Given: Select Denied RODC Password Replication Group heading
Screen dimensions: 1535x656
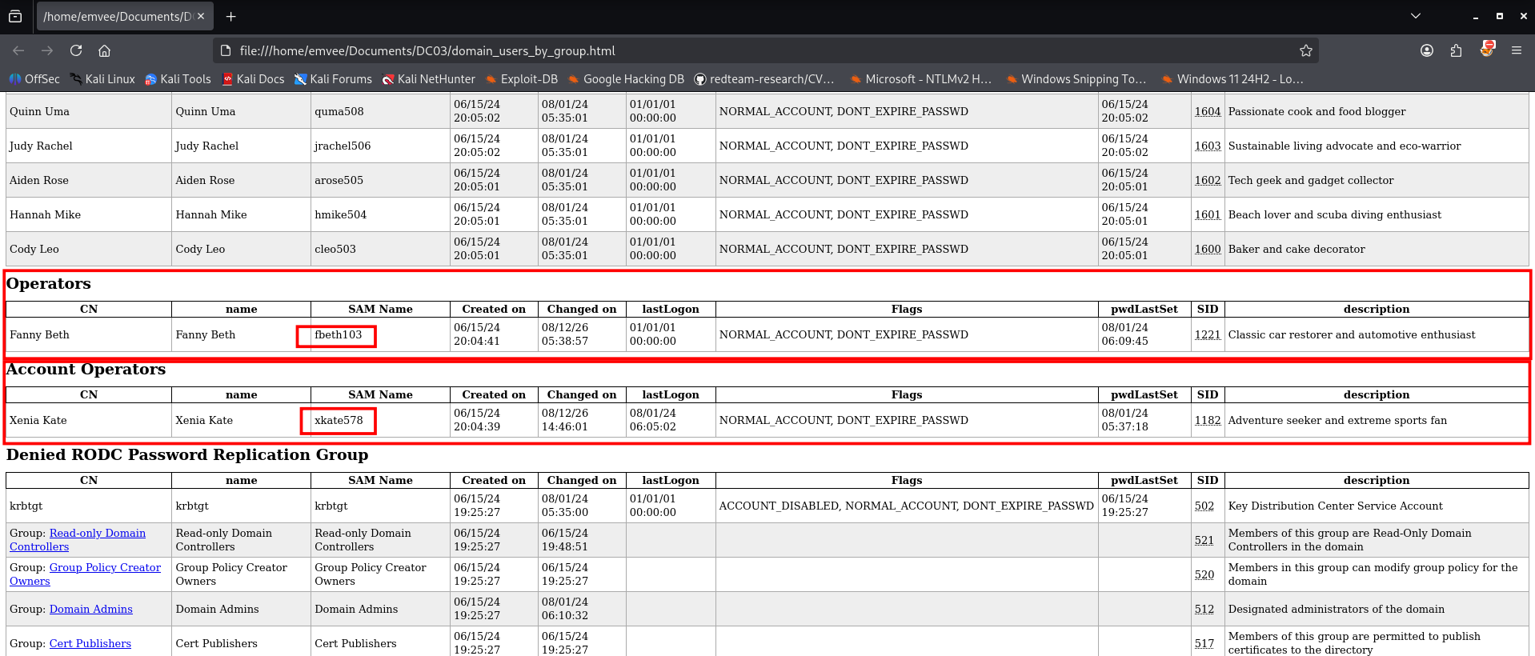Looking at the screenshot, I should (187, 454).
